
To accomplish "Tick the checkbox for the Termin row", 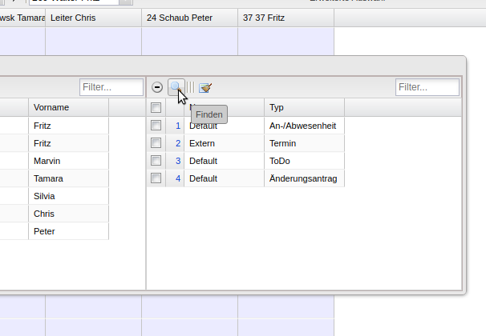I will 156,143.
